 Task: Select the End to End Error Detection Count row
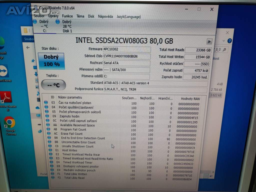(122, 139)
